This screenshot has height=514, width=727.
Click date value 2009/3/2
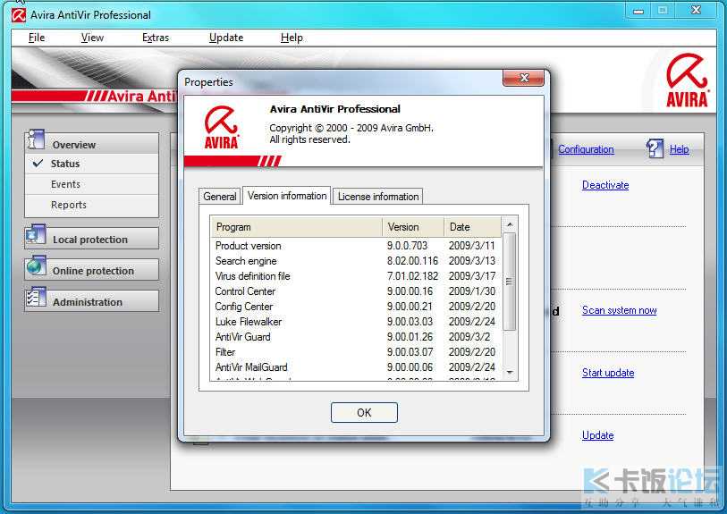[469, 337]
